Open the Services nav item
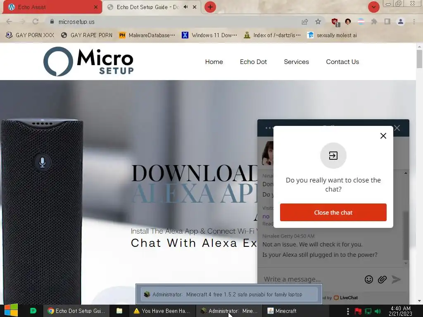This screenshot has width=423, height=317. pyautogui.click(x=296, y=62)
